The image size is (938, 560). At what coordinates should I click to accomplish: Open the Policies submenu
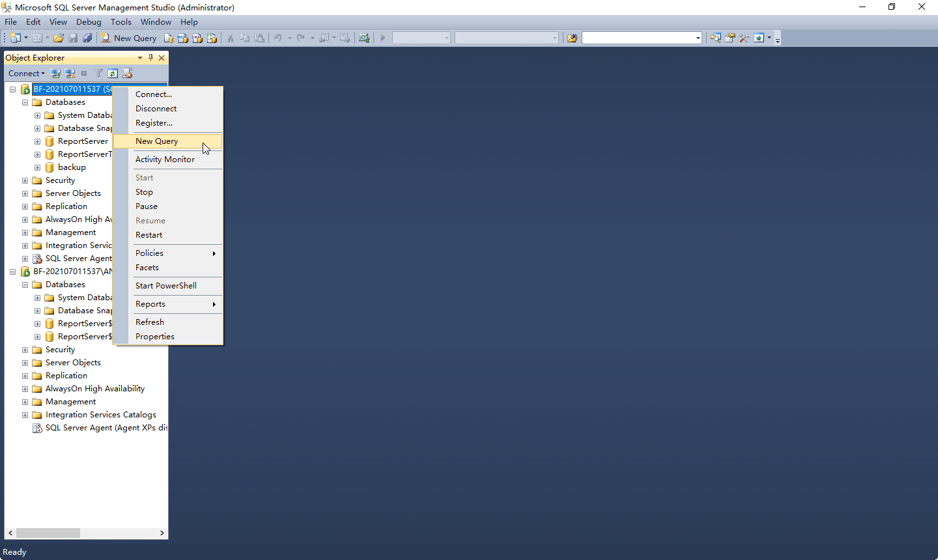pos(168,253)
